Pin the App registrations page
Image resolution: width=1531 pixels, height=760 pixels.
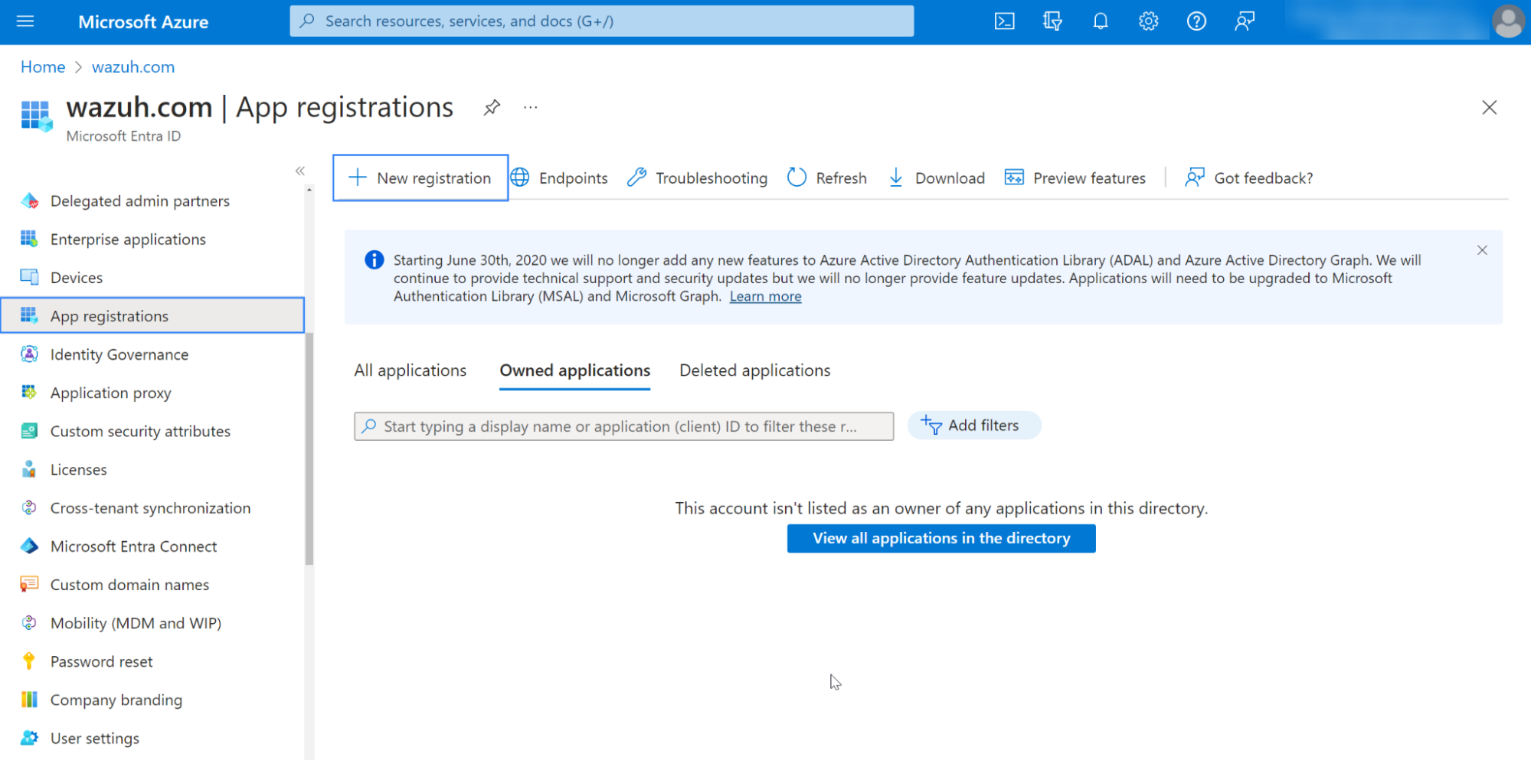click(492, 108)
